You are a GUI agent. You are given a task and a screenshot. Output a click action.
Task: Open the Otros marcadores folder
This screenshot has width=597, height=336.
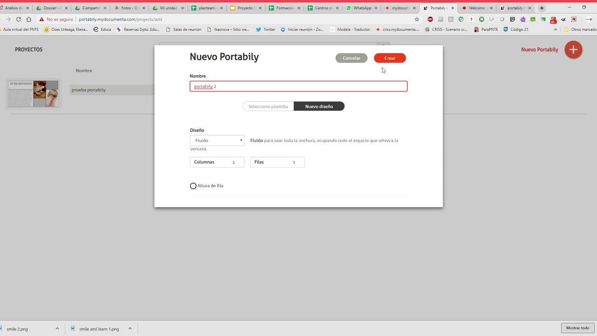580,29
